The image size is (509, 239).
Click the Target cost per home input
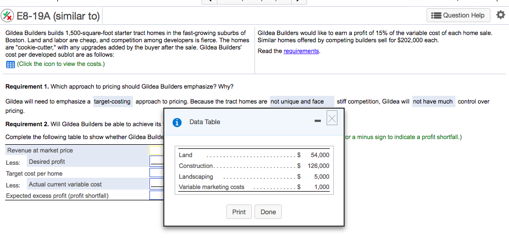pos(157,173)
